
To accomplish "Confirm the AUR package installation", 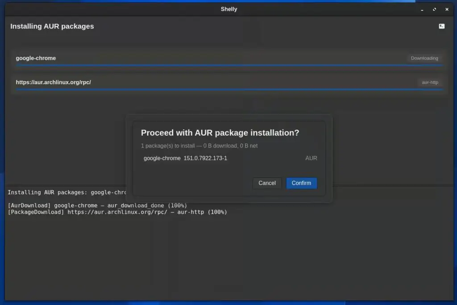I will click(301, 183).
